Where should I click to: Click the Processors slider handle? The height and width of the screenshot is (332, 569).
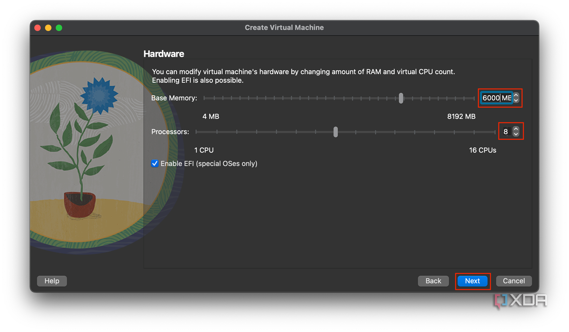coord(335,132)
